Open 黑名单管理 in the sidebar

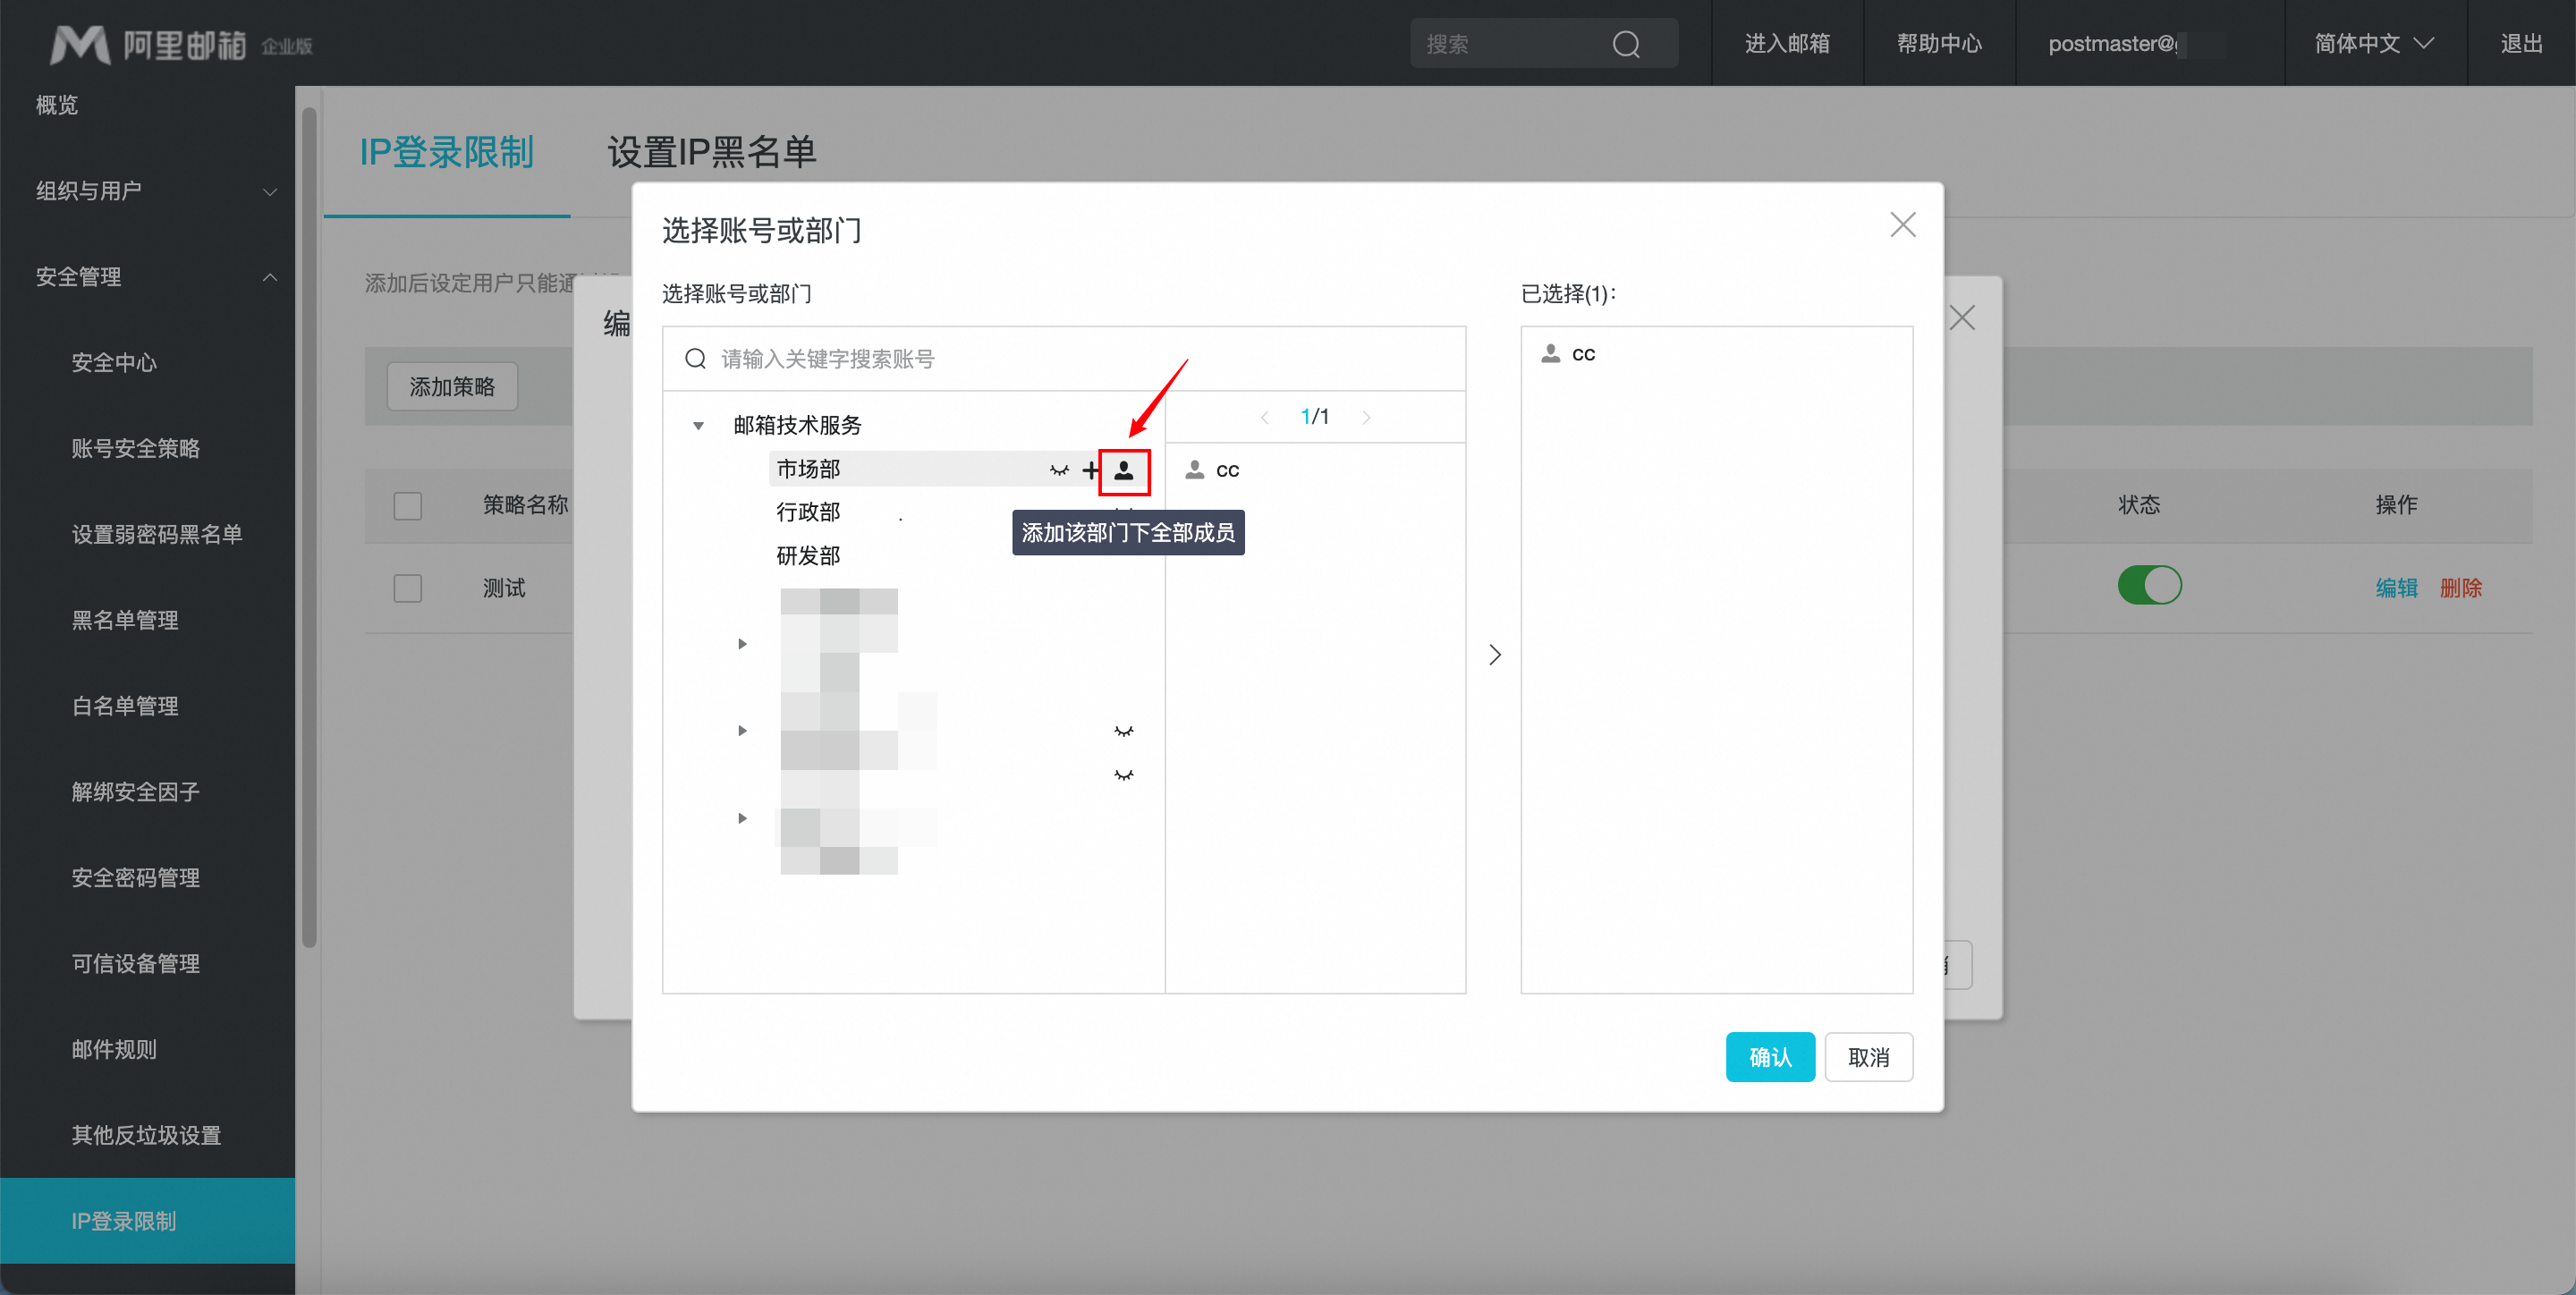[x=125, y=620]
